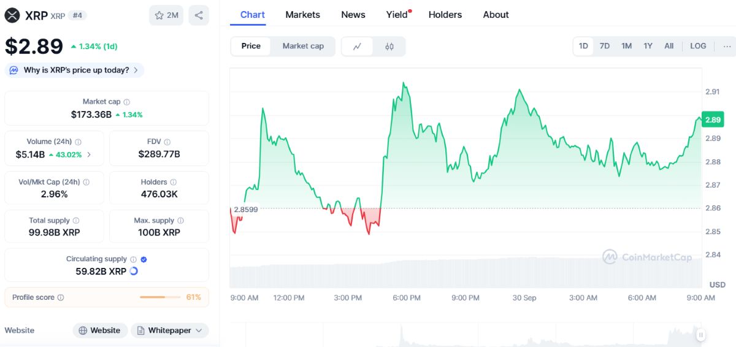Open the share icon button
Viewport: 736px width, 347px height.
click(x=199, y=15)
